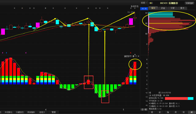
Task: Open indicator settings gear icon
Action: (x=134, y=56)
